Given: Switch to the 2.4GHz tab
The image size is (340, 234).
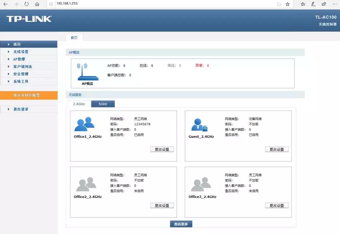Looking at the screenshot, I should [x=79, y=104].
